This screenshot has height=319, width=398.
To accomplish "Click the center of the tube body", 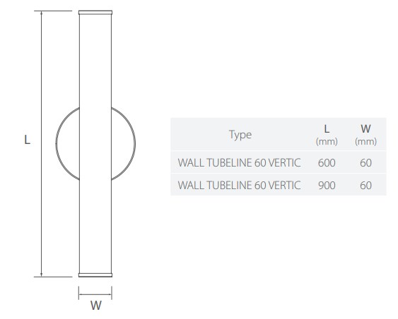I will click(x=95, y=144).
